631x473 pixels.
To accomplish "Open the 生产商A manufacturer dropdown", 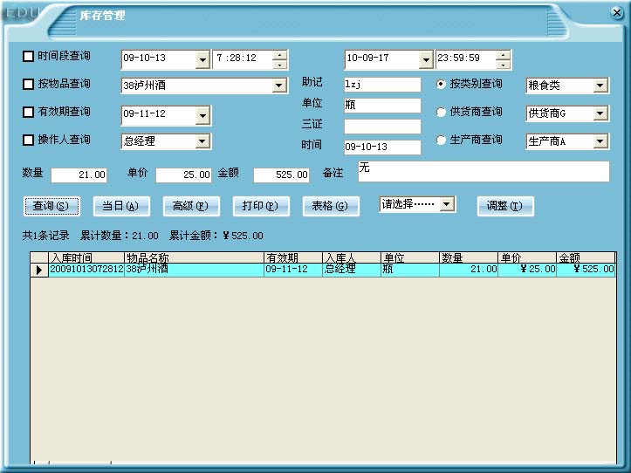I will (x=600, y=141).
